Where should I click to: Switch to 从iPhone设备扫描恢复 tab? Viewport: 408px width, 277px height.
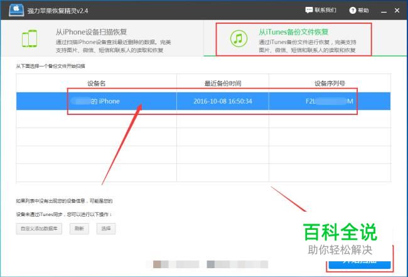coord(102,38)
